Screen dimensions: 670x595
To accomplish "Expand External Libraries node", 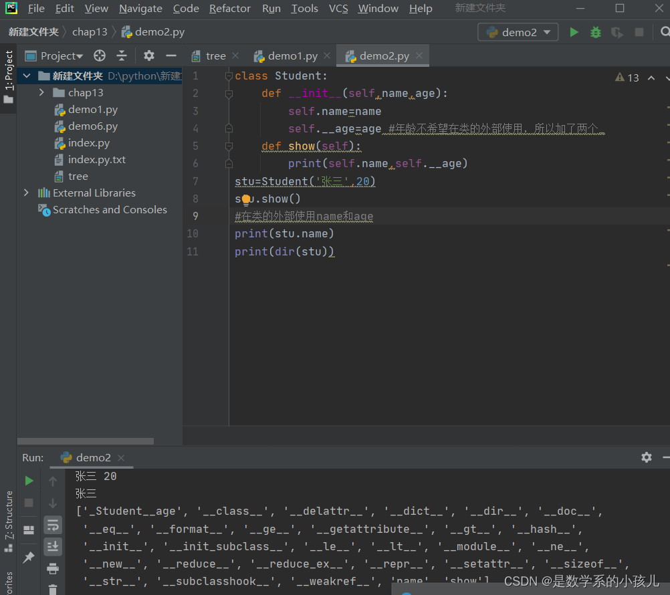I will click(27, 193).
